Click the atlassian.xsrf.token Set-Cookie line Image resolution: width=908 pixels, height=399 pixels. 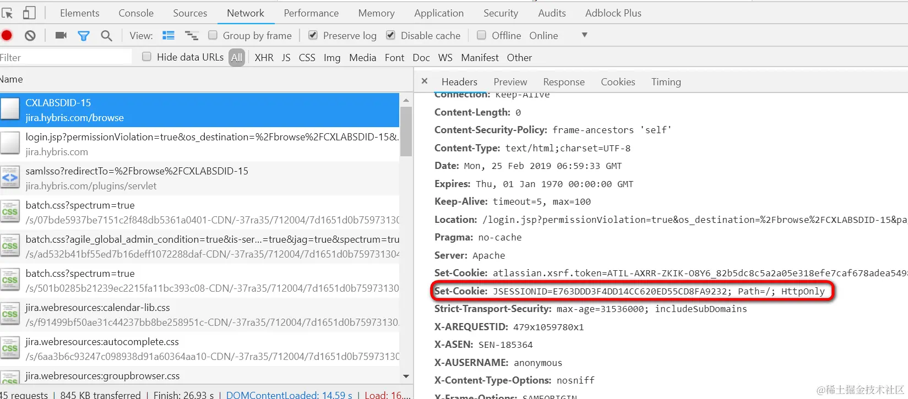[x=671, y=273]
